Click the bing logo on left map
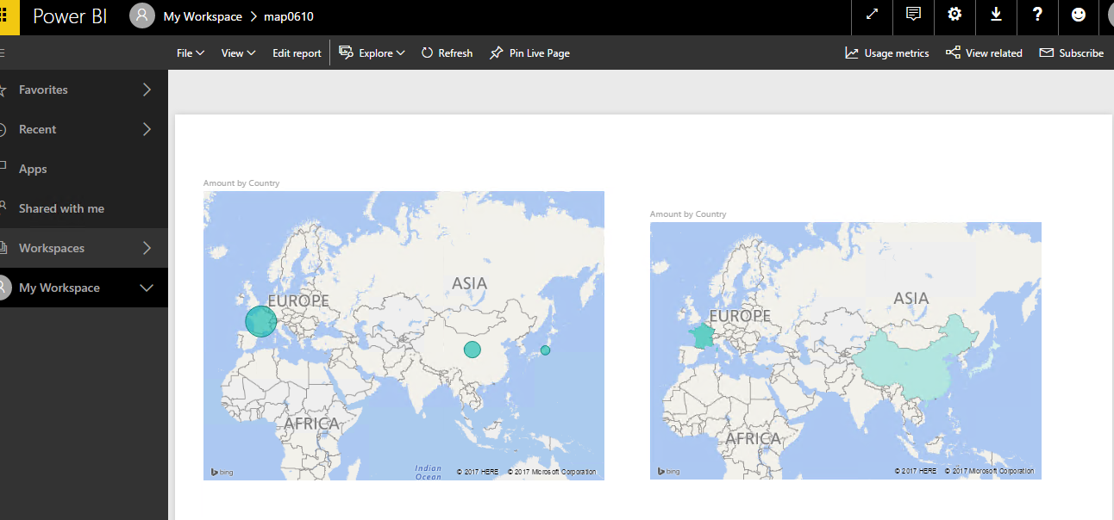Image resolution: width=1114 pixels, height=520 pixels. point(222,472)
